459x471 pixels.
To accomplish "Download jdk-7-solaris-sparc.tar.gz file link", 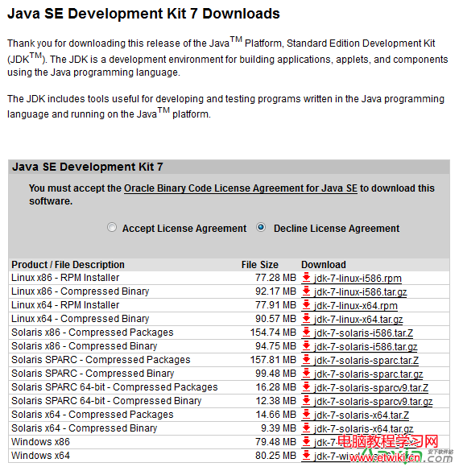I will 369,374.
